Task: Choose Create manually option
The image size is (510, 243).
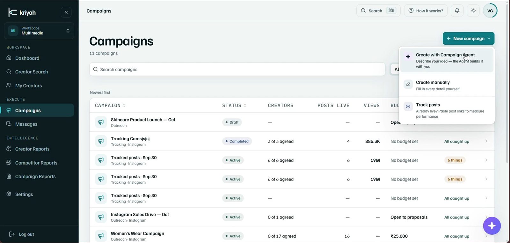Action: [x=447, y=85]
